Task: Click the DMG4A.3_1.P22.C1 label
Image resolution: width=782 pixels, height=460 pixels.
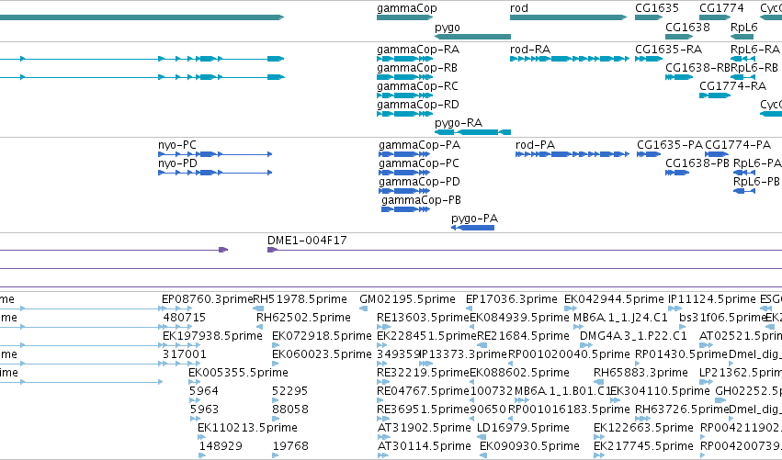Action: [x=633, y=336]
